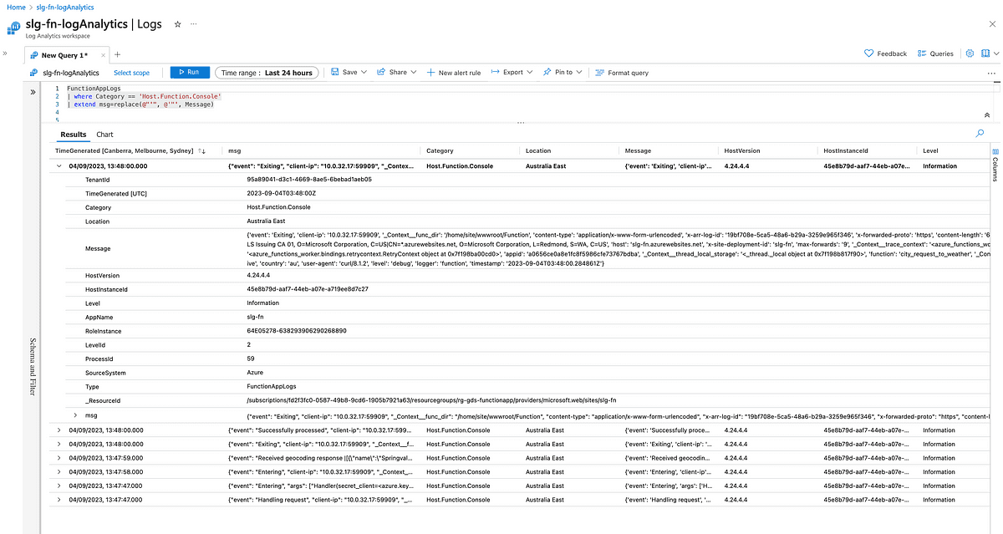Switch to the Chart tab
This screenshot has height=534, width=1003.
click(104, 135)
